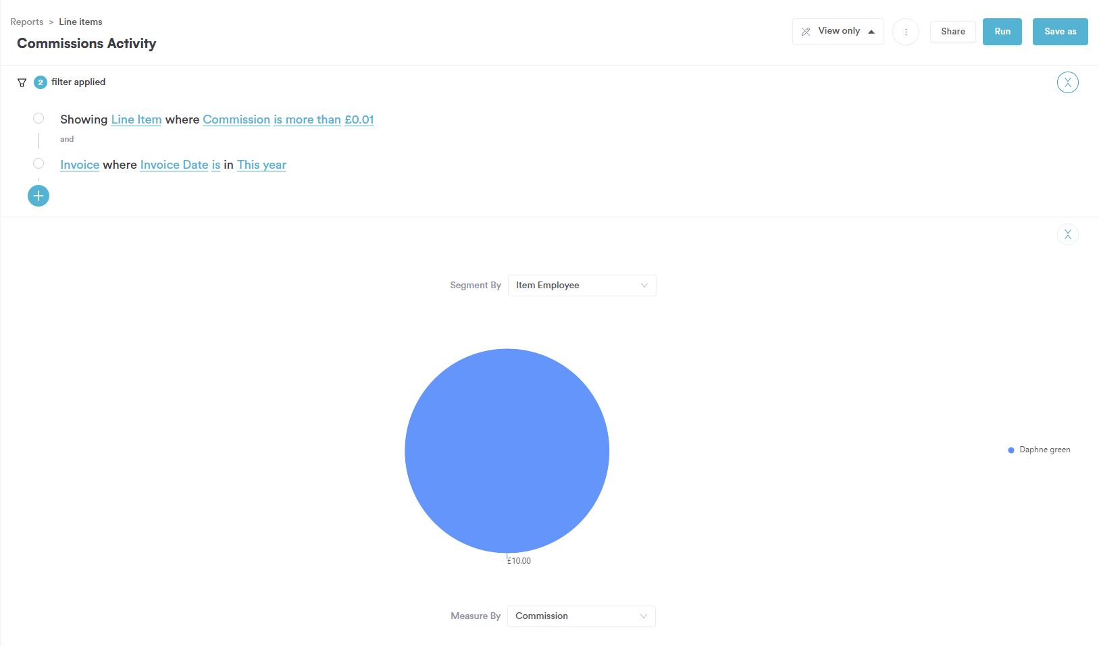
Task: Click the Daphne green legend color dot
Action: coord(1011,450)
